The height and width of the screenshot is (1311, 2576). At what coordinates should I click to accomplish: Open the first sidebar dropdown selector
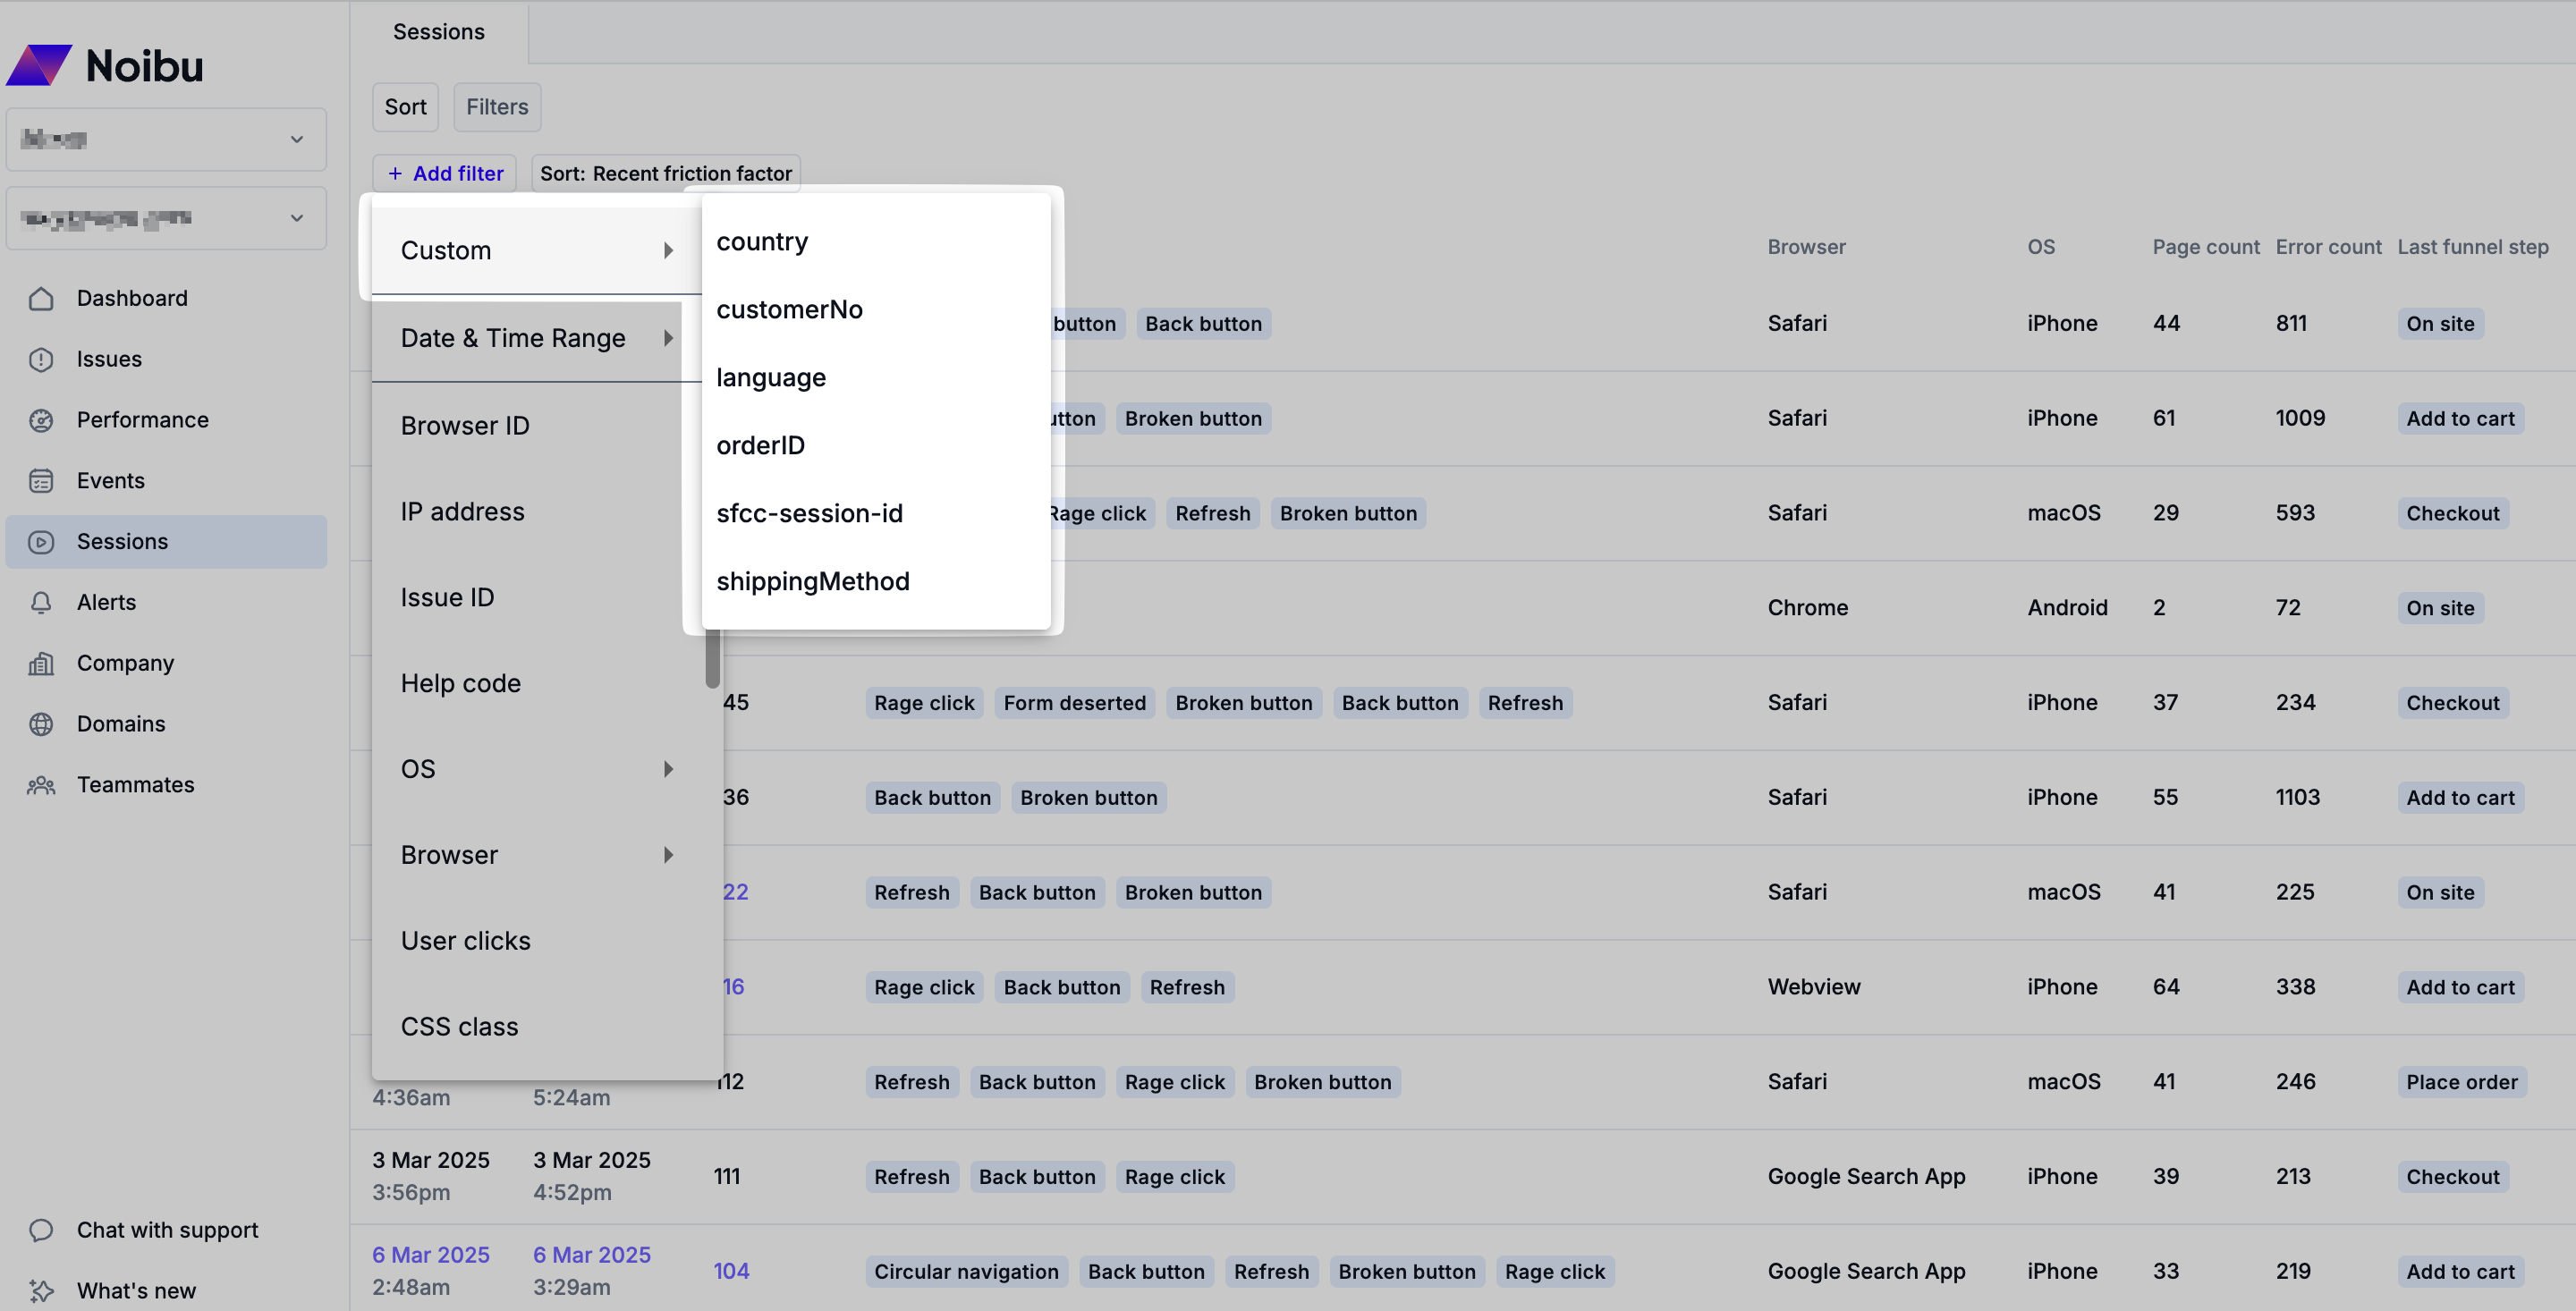166,139
